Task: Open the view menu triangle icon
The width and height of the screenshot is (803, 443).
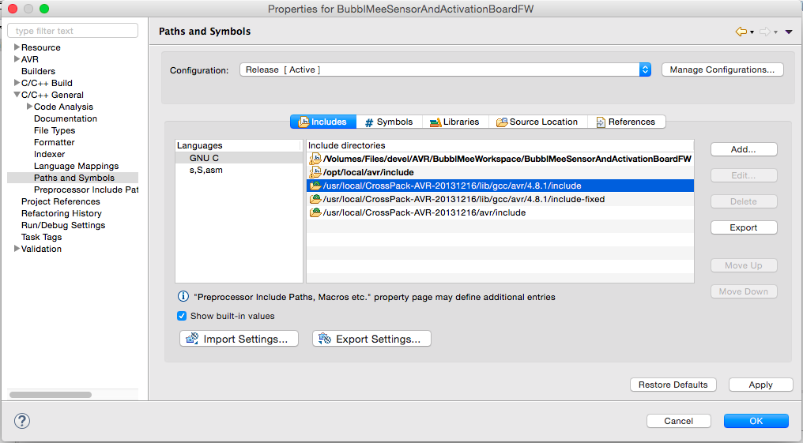Action: click(x=789, y=32)
